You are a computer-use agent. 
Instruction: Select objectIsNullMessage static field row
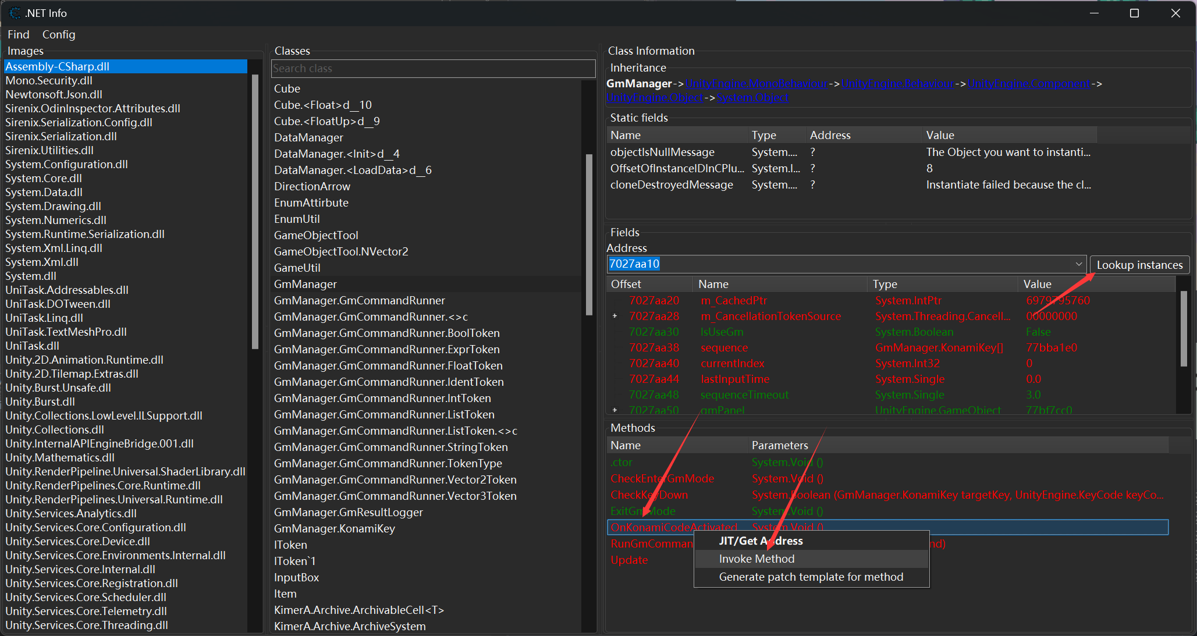point(852,152)
